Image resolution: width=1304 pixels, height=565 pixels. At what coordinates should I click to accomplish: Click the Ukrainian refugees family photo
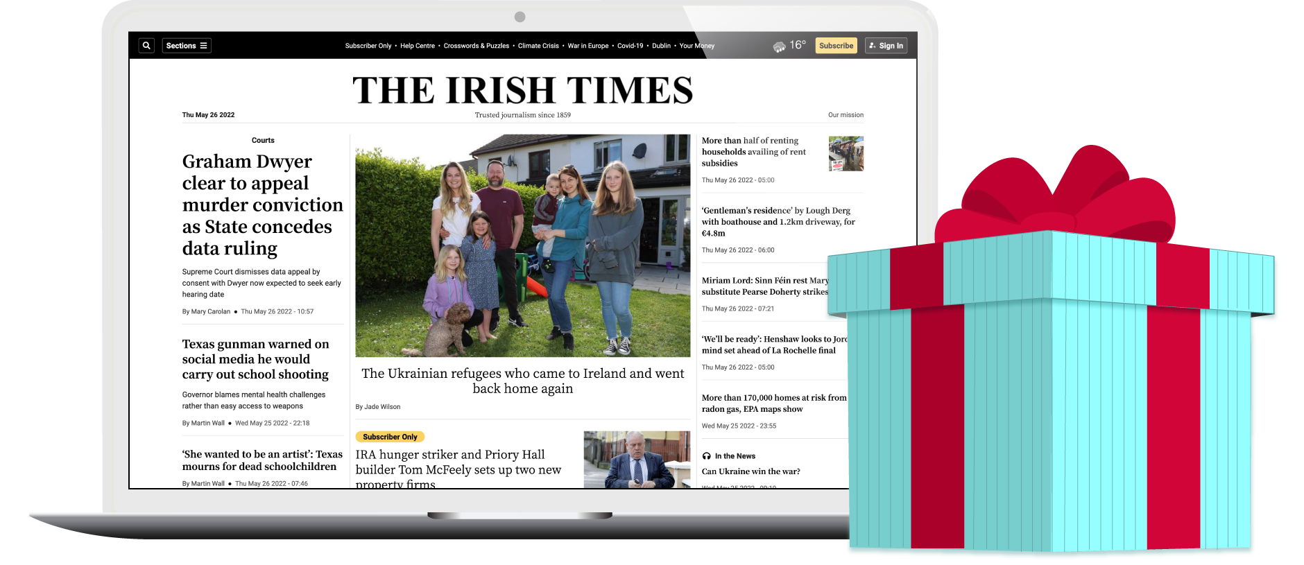pos(522,245)
